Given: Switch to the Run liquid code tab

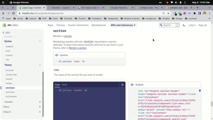Looking at the screenshot, I should tap(91, 8).
